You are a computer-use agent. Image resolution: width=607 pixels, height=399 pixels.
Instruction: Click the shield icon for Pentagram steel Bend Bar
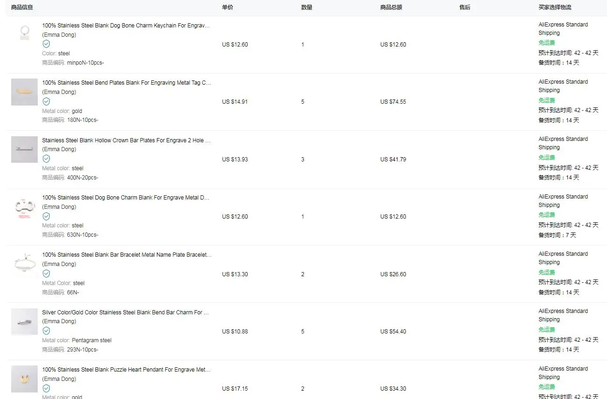(46, 331)
